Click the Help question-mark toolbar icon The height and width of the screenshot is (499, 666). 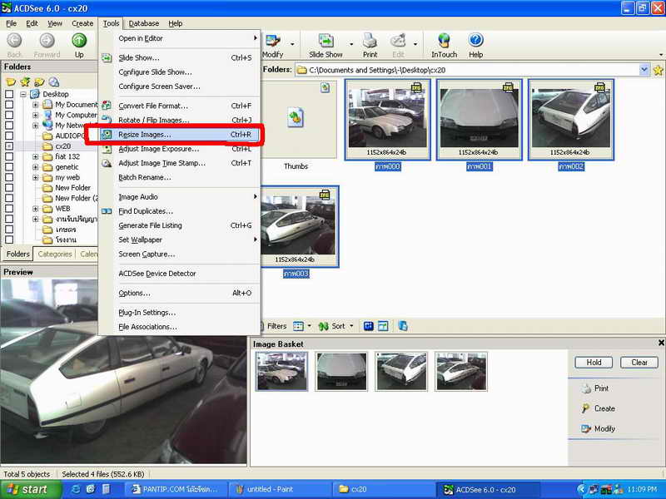pyautogui.click(x=475, y=40)
